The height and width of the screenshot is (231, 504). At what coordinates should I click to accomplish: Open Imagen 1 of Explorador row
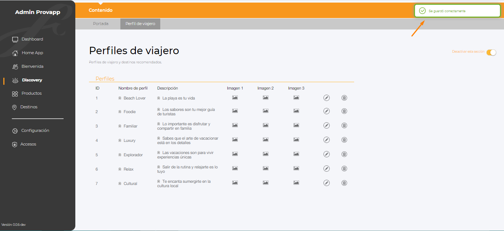pos(235,154)
